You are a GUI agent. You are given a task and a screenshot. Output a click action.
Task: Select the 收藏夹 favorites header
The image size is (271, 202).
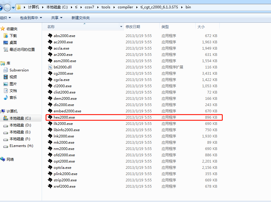[12, 29]
